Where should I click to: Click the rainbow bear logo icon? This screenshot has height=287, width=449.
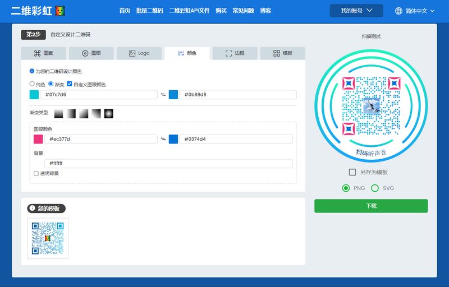click(60, 11)
